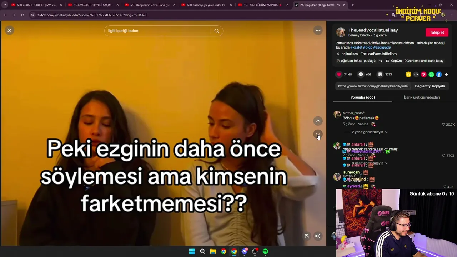Open the #big5 hashtag
This screenshot has width=457, height=257.
[368, 47]
